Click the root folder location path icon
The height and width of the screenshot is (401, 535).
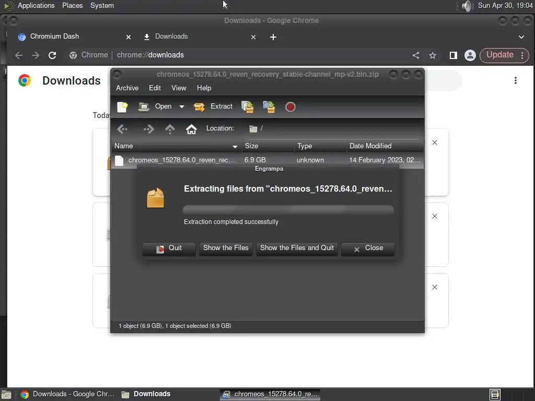click(x=253, y=128)
